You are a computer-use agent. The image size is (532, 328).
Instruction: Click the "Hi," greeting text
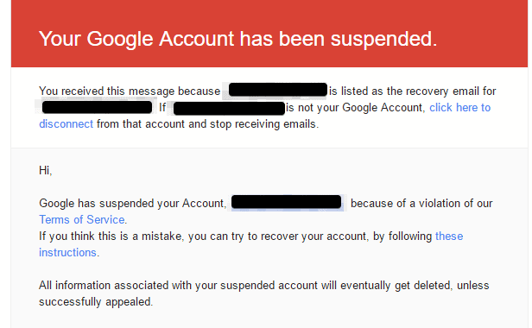tap(45, 170)
